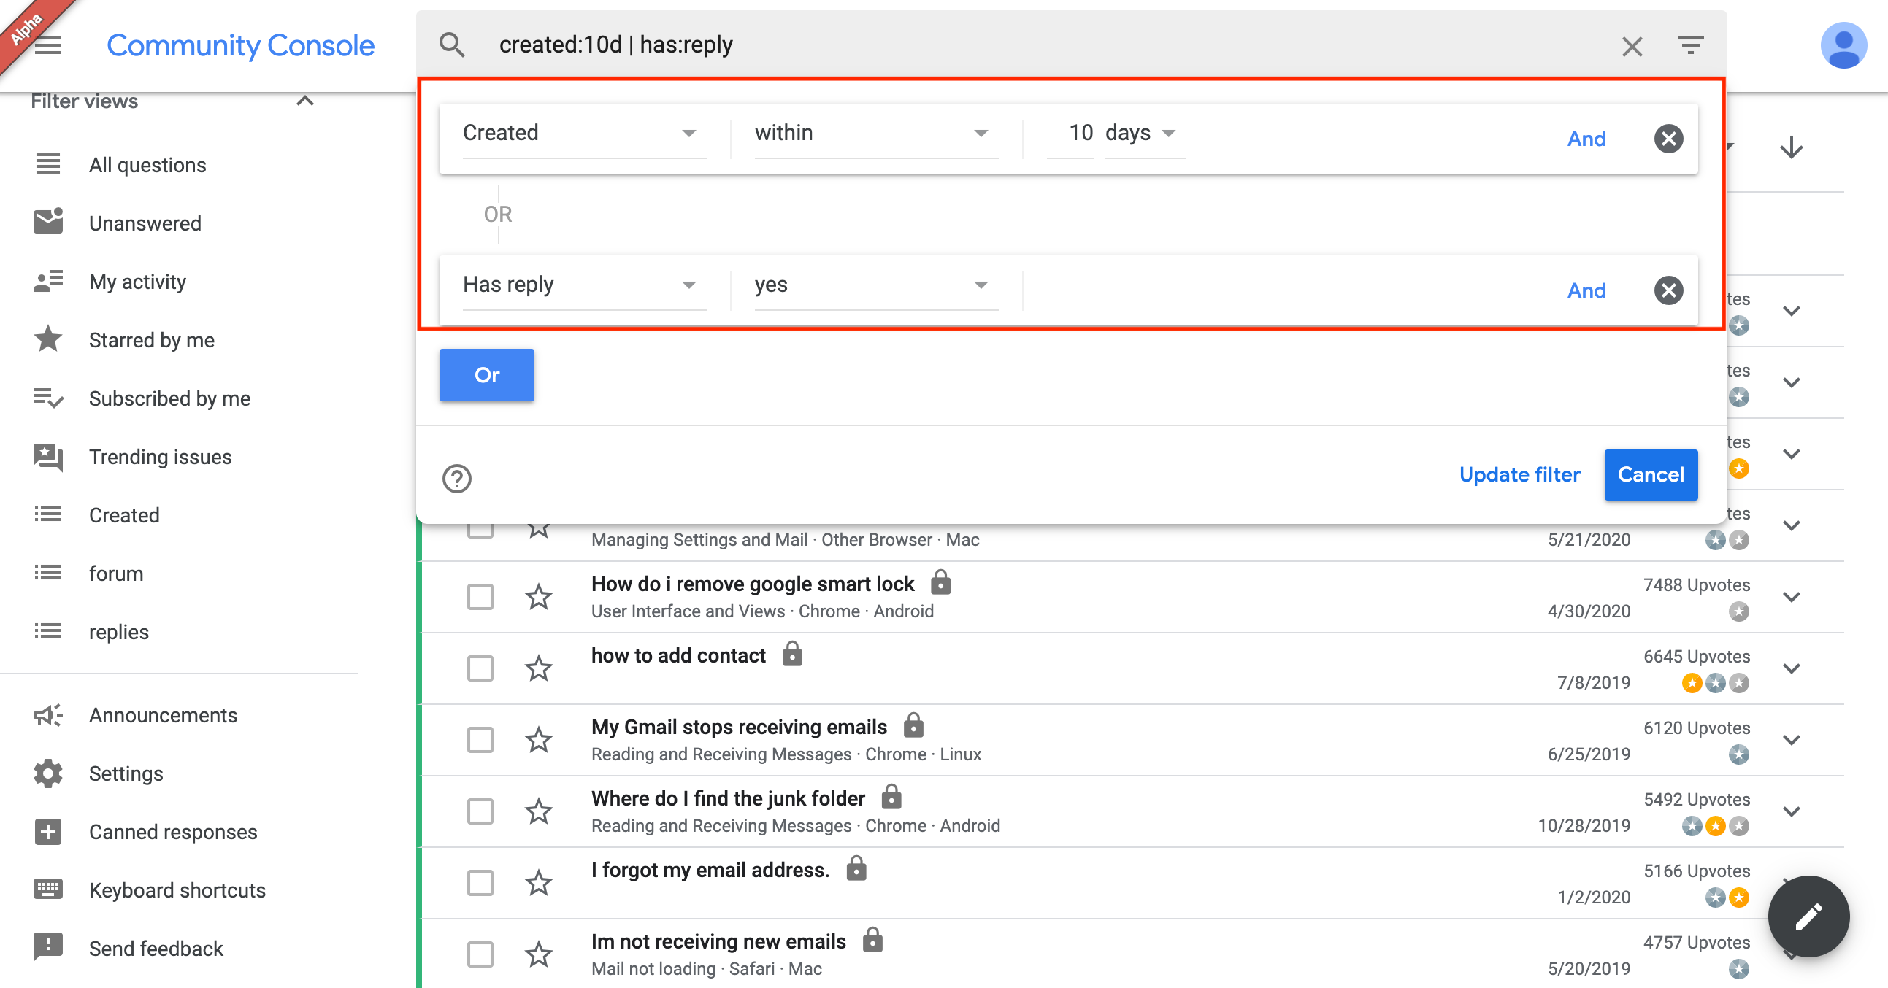The image size is (1888, 988).
Task: Collapse the Filter views section
Action: [305, 101]
